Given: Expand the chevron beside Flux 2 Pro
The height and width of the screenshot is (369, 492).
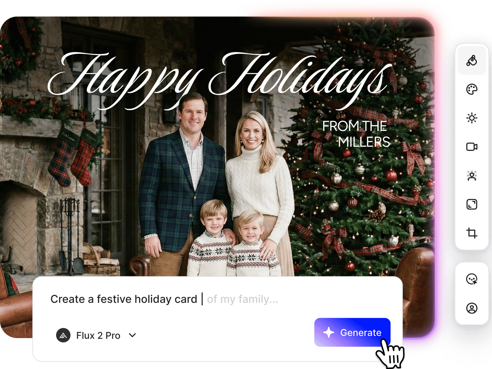Looking at the screenshot, I should tap(132, 335).
